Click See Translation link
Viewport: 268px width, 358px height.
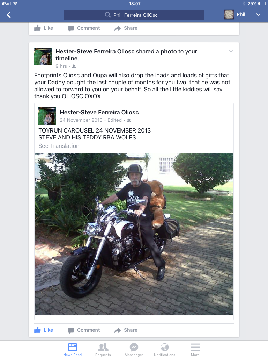(x=59, y=146)
